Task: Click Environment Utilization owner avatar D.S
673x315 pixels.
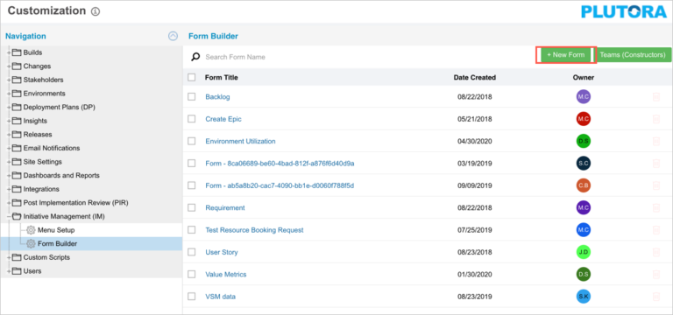Action: pos(584,142)
